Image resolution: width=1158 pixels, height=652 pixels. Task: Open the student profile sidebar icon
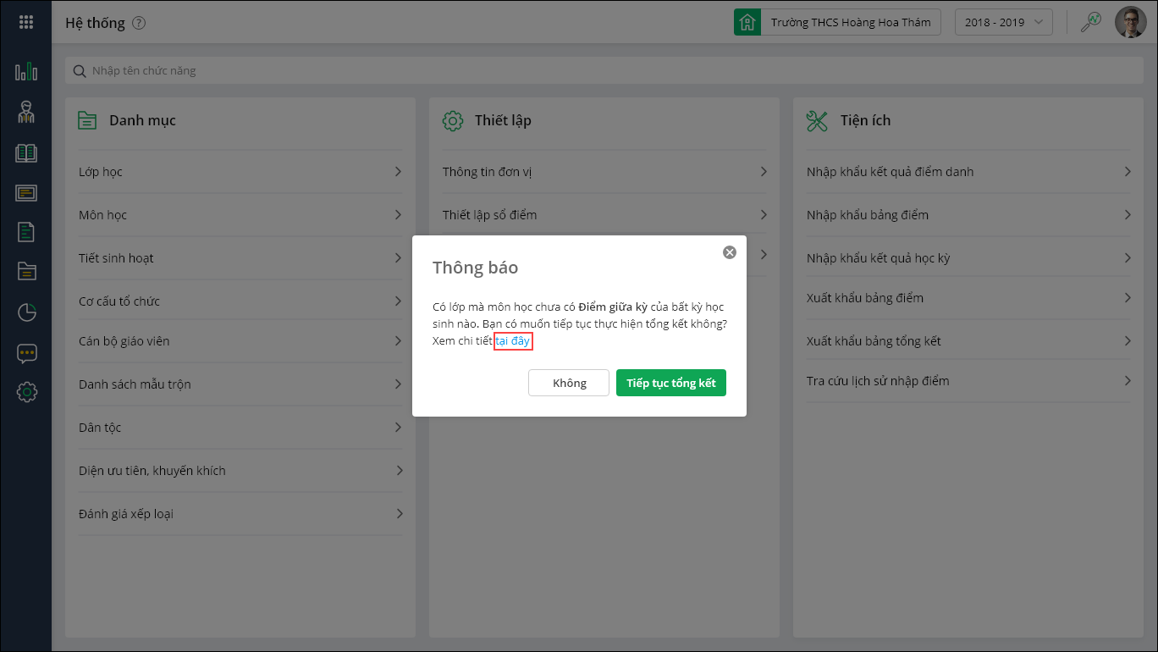pos(26,112)
